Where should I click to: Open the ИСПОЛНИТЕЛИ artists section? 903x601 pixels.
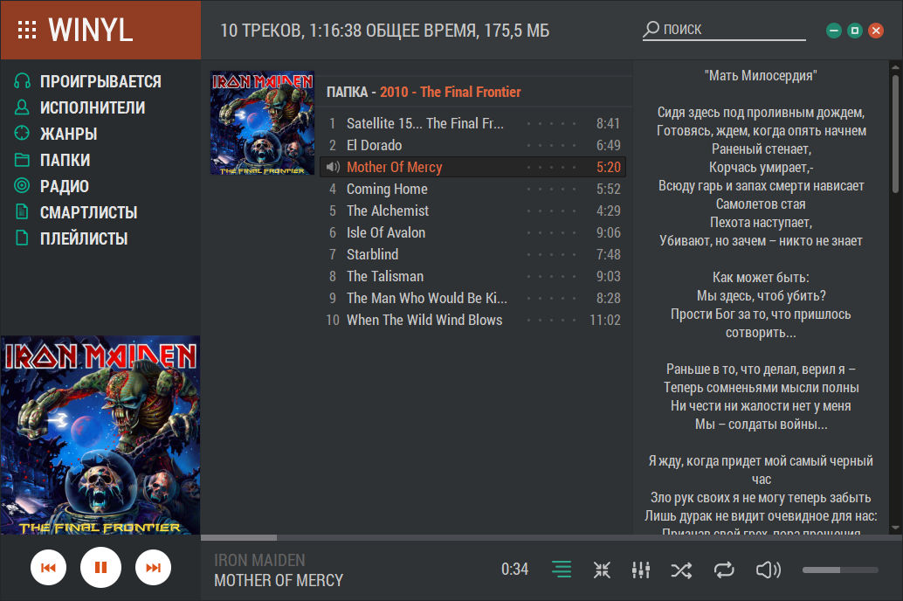point(93,107)
